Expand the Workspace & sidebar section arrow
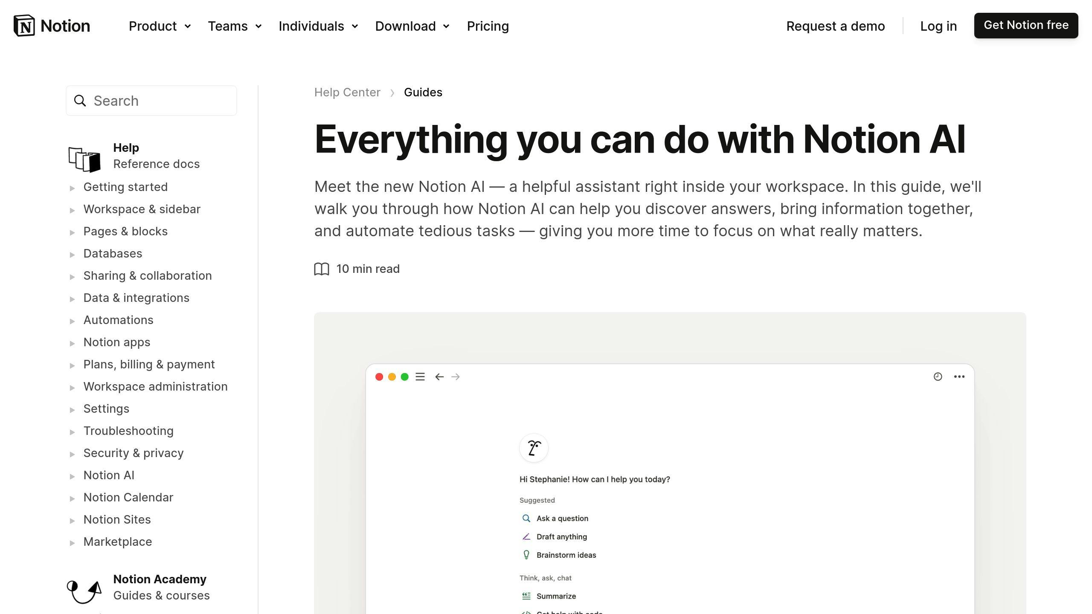The image size is (1092, 614). pos(72,210)
